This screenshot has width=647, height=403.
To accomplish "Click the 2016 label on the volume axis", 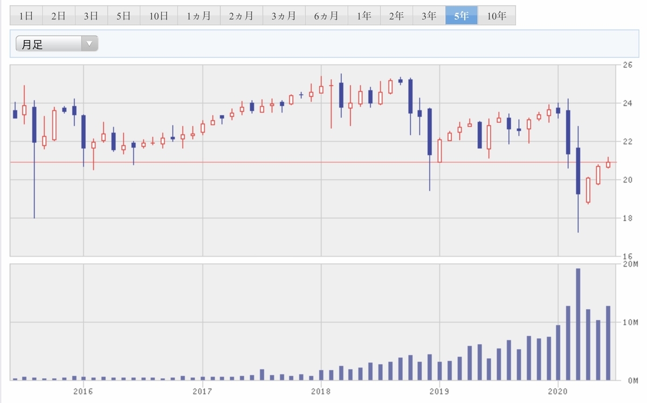I will click(83, 391).
